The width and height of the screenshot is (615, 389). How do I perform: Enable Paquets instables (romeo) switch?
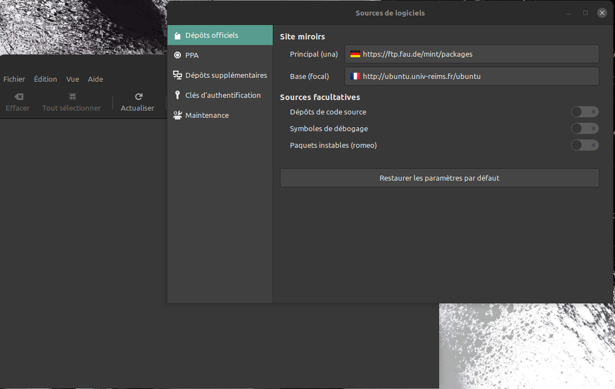[x=584, y=145]
